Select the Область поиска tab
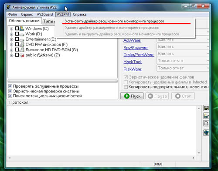Image resolution: width=218 pixels, height=171 pixels. point(24,21)
